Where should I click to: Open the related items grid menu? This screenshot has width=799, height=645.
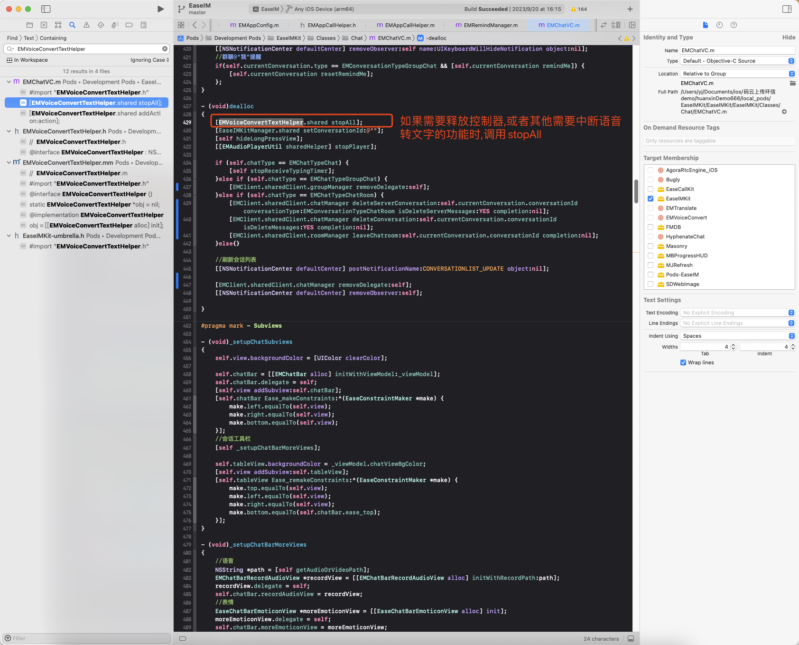point(181,25)
